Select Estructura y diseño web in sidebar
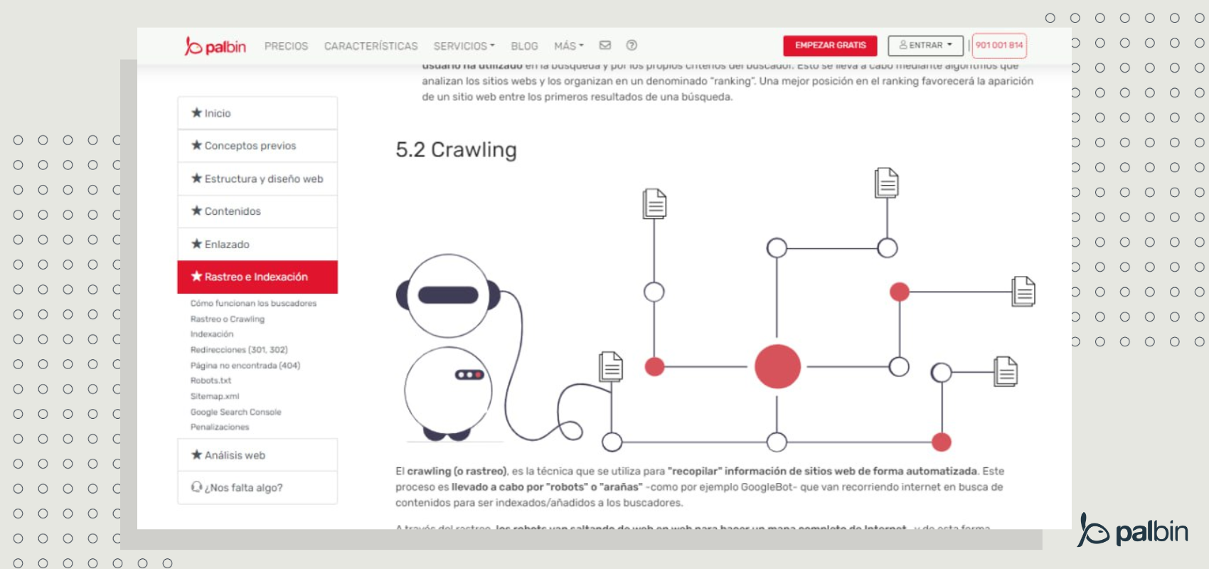Viewport: 1209px width, 569px height. click(x=263, y=179)
